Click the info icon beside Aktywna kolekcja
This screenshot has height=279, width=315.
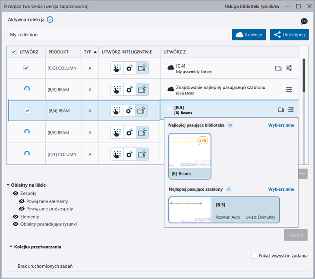click(50, 20)
